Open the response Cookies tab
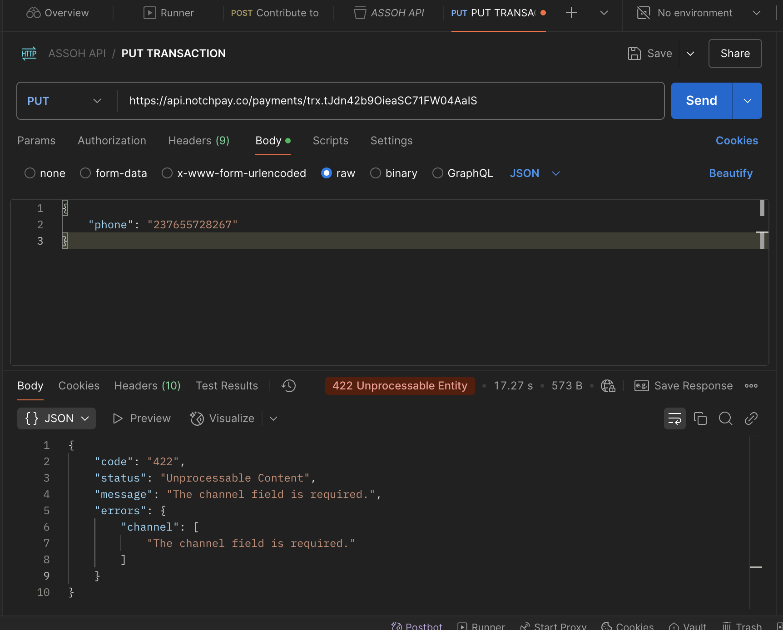Viewport: 783px width, 630px height. pos(79,386)
